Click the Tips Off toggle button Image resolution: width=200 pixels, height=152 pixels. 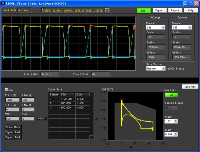[x=190, y=86]
